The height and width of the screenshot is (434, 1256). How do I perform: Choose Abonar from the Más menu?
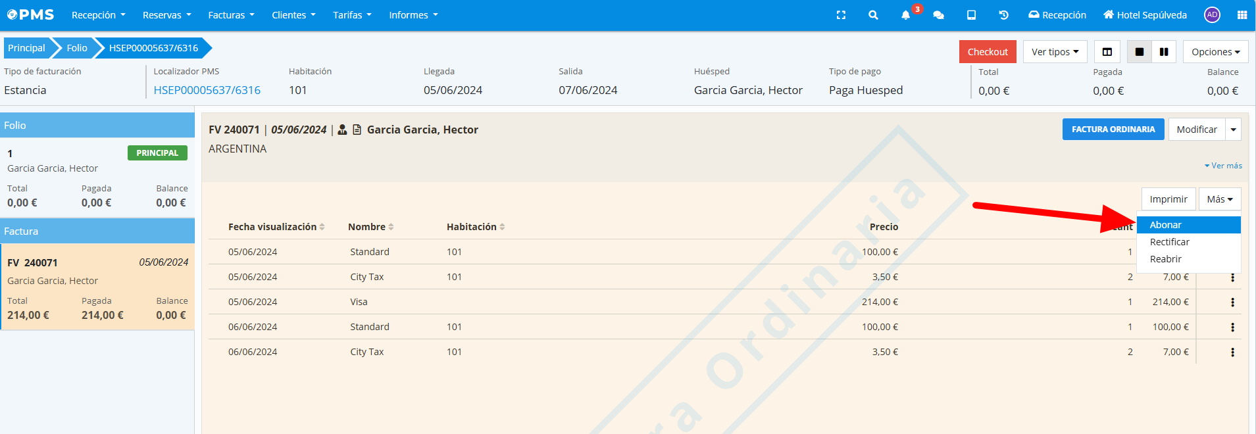coord(1165,225)
